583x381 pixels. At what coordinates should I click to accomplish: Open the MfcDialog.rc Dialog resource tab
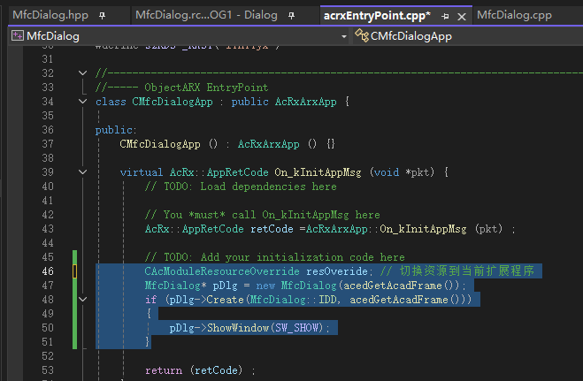(205, 16)
